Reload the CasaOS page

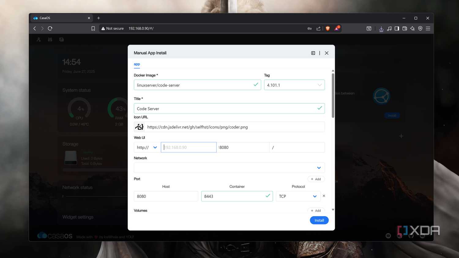coord(50,28)
